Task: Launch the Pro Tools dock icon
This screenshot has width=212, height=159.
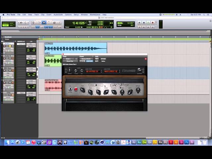Action: pyautogui.click(x=60, y=142)
